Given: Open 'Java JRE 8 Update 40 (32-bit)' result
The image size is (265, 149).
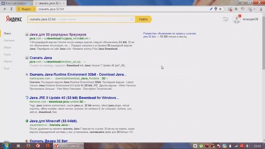Looking at the screenshot, I should point(74,98).
